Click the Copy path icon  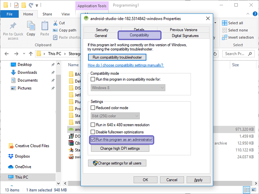point(55,30)
